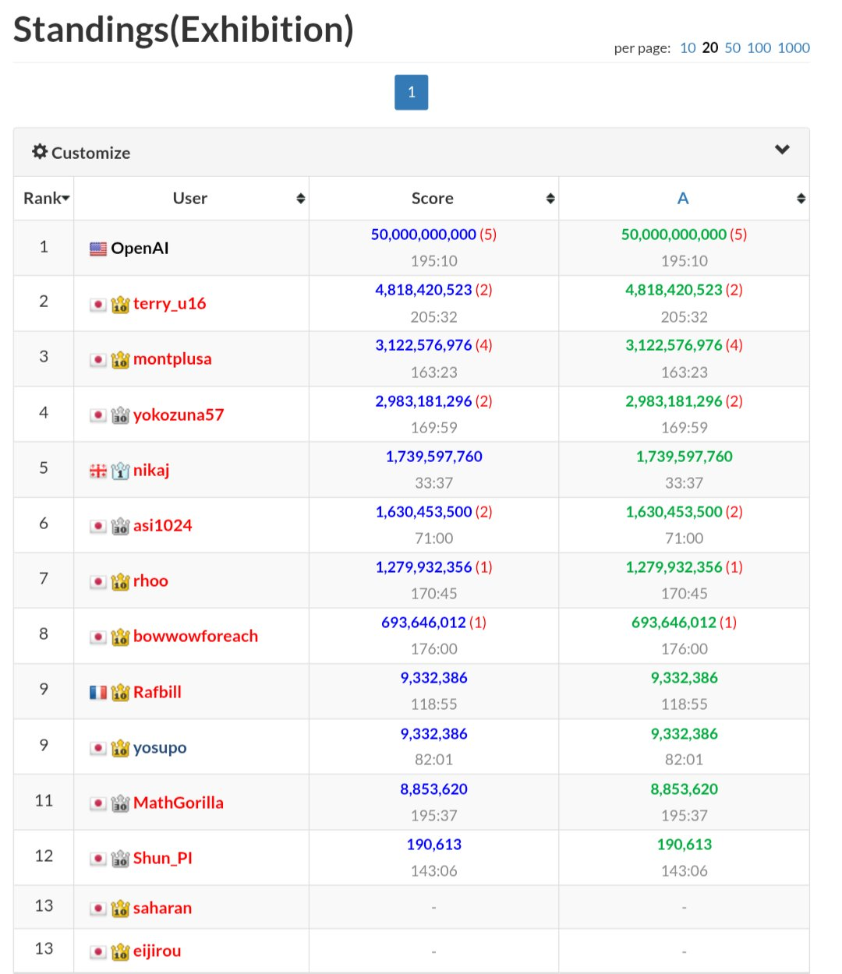This screenshot has height=974, width=842.
Task: Click the gear icon beside Customize
Action: click(40, 152)
